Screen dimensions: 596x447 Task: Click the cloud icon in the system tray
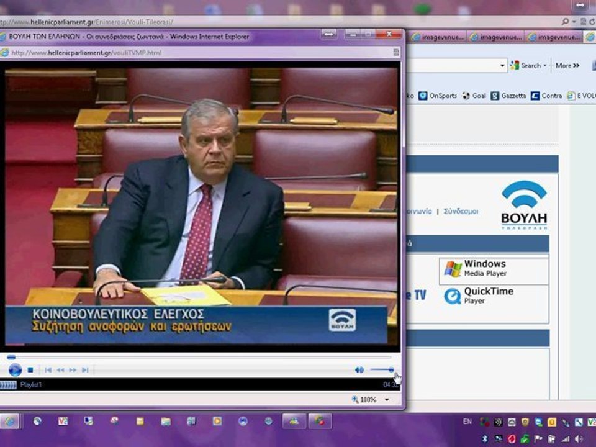(512, 422)
